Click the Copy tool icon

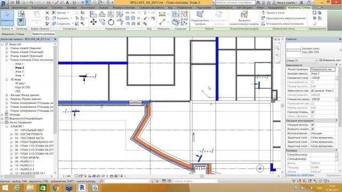(x=102, y=22)
